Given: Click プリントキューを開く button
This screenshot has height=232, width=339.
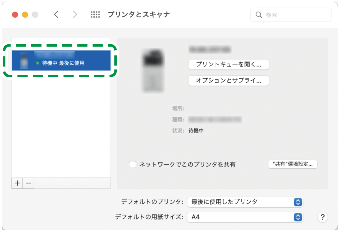Looking at the screenshot, I should point(228,64).
